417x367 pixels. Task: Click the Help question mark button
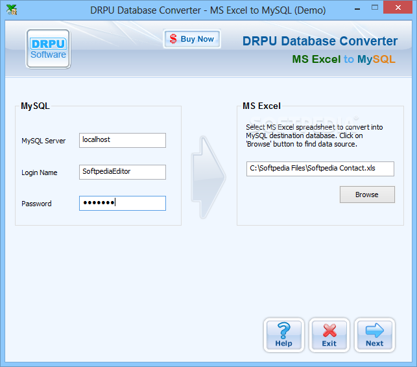(284, 335)
